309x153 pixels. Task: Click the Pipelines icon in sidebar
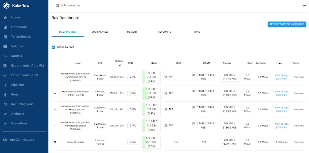click(5, 85)
